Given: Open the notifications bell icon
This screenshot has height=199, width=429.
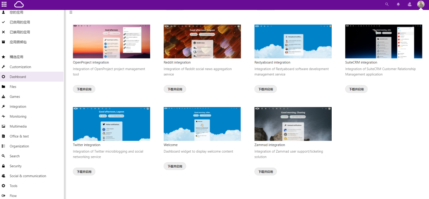Looking at the screenshot, I should 398,4.
